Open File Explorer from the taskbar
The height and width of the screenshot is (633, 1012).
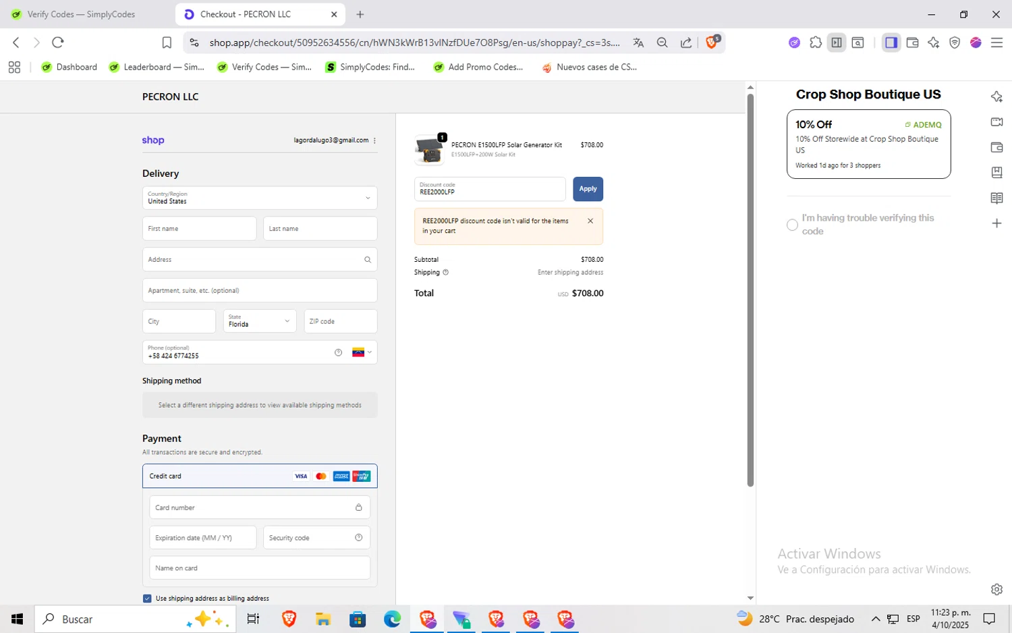click(323, 619)
